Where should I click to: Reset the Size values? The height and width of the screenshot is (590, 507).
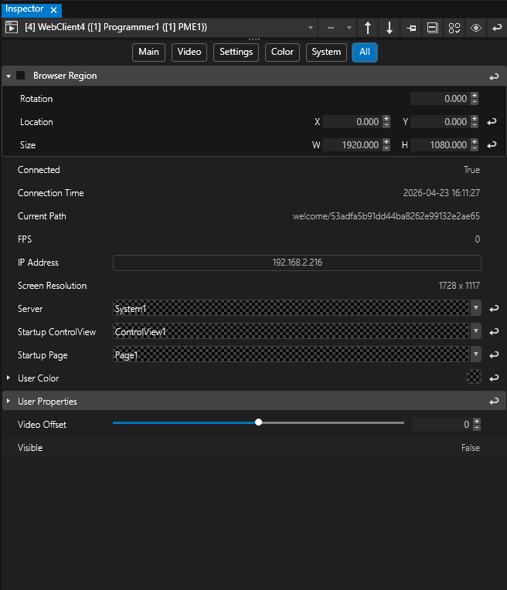coord(492,145)
